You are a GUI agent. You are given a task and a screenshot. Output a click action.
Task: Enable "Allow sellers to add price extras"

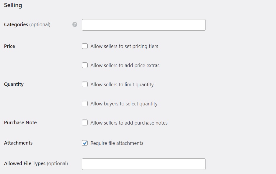pos(85,65)
